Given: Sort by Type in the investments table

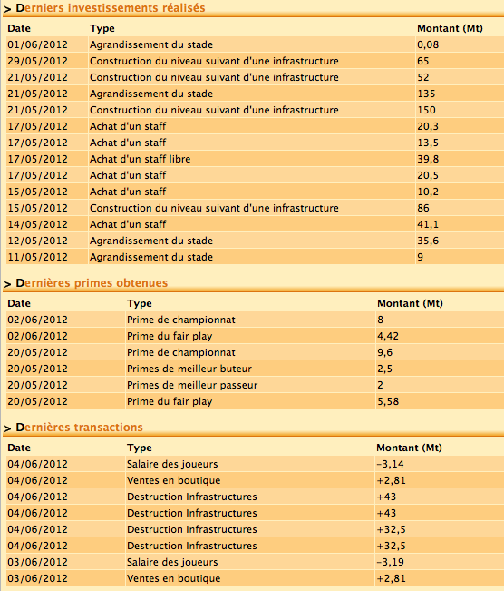Looking at the screenshot, I should pyautogui.click(x=102, y=28).
